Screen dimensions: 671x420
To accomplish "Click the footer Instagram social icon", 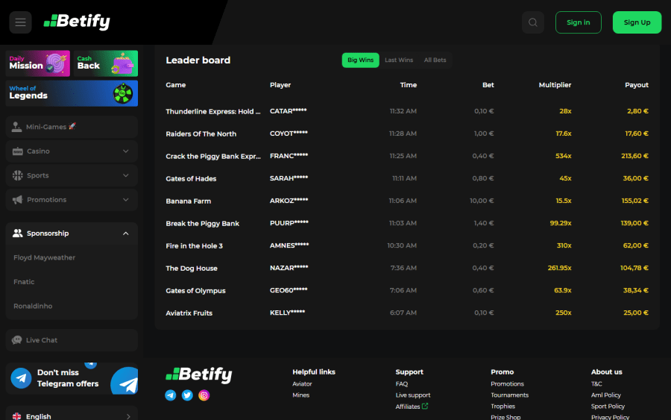I will point(204,395).
